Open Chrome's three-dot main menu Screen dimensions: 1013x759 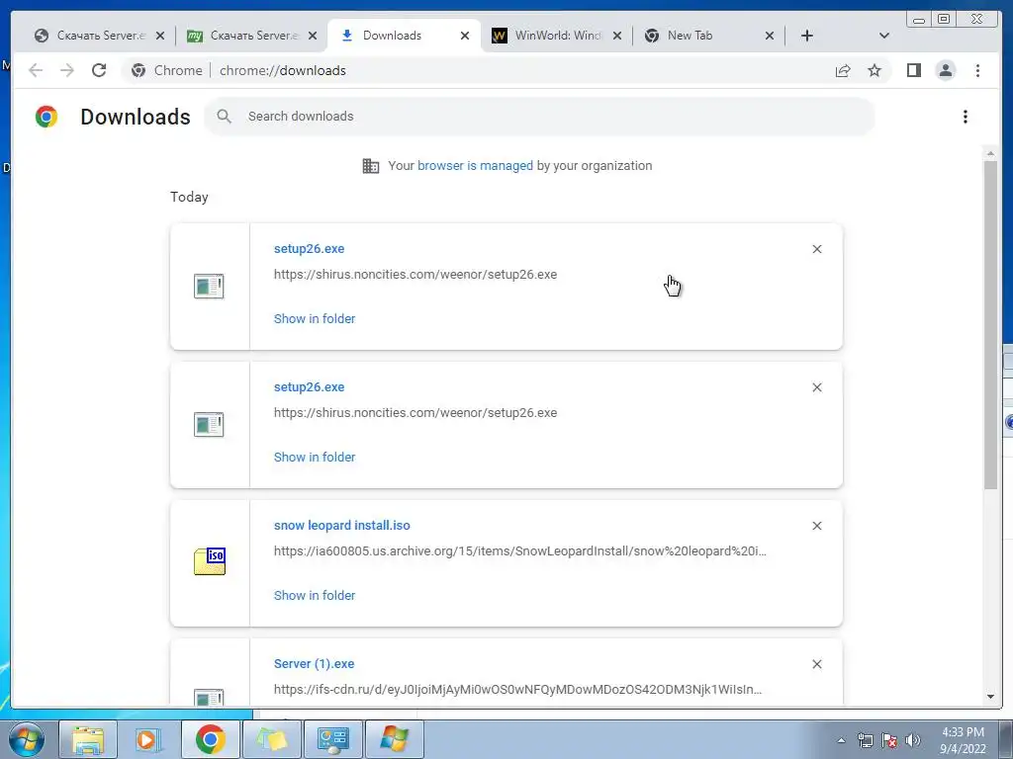(x=977, y=70)
